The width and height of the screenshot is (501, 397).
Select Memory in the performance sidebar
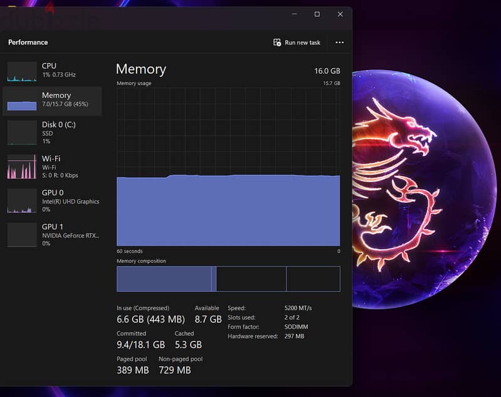pyautogui.click(x=52, y=101)
